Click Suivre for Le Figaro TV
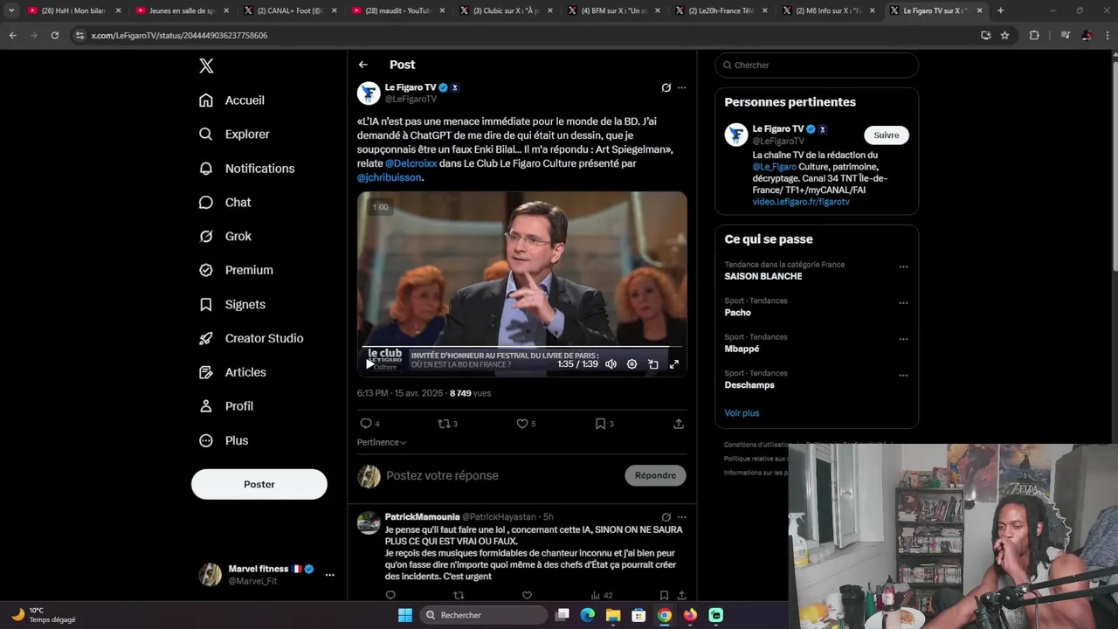The width and height of the screenshot is (1118, 629). pos(887,135)
